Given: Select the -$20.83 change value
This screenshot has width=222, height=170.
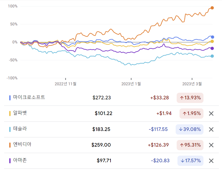Looking at the screenshot, I should (x=160, y=160).
